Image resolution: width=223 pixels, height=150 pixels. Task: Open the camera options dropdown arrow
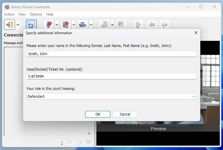pos(91,25)
